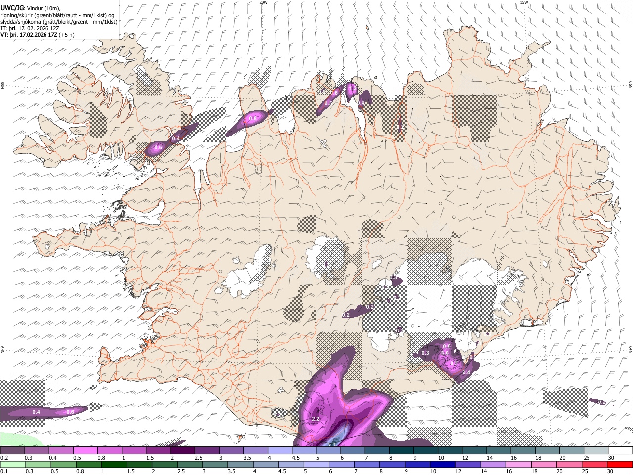The image size is (633, 475).
Task: Select the '2.5' label in the upper legend row
Action: tap(198, 458)
